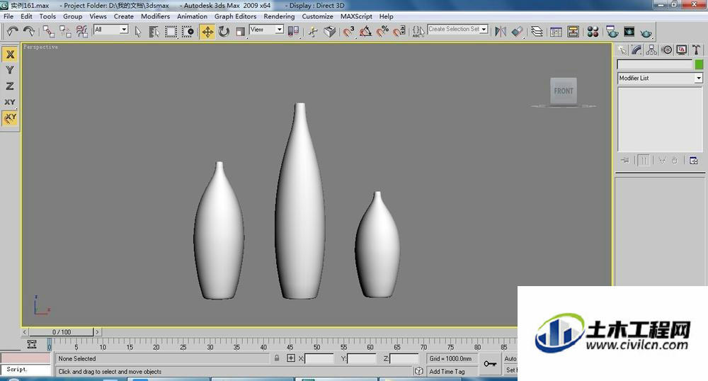
Task: Click Select and Manipulate icon
Action: 313,32
